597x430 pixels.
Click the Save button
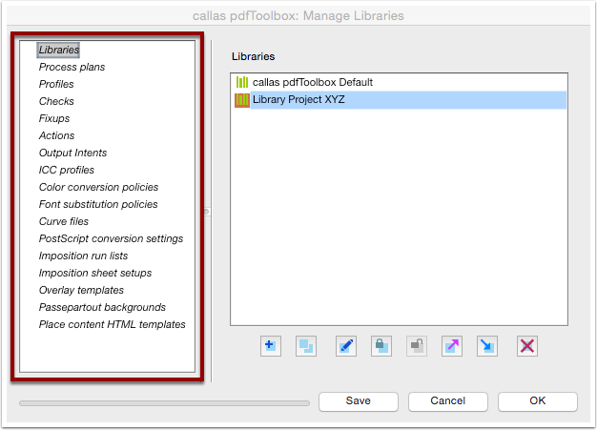(359, 401)
